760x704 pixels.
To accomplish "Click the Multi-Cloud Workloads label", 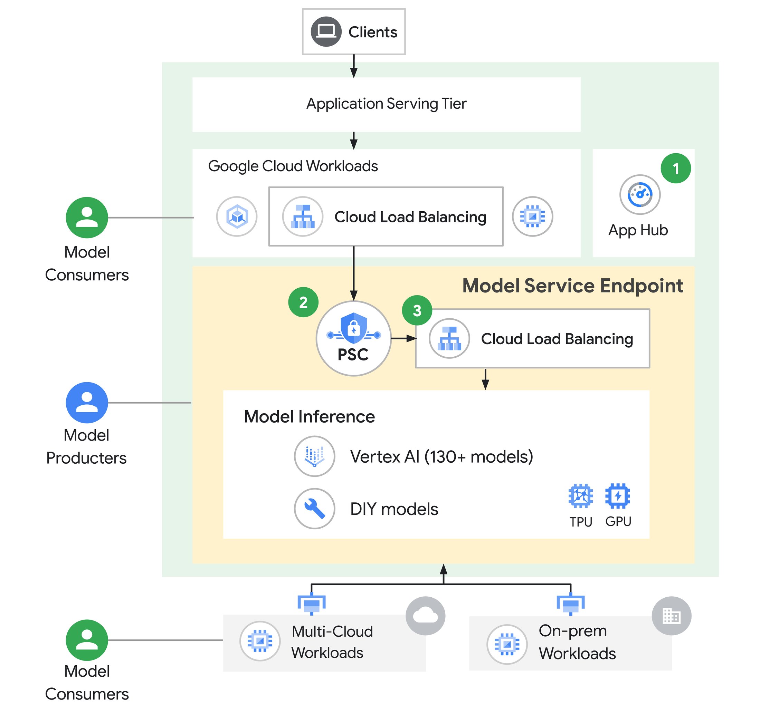I will [x=332, y=642].
